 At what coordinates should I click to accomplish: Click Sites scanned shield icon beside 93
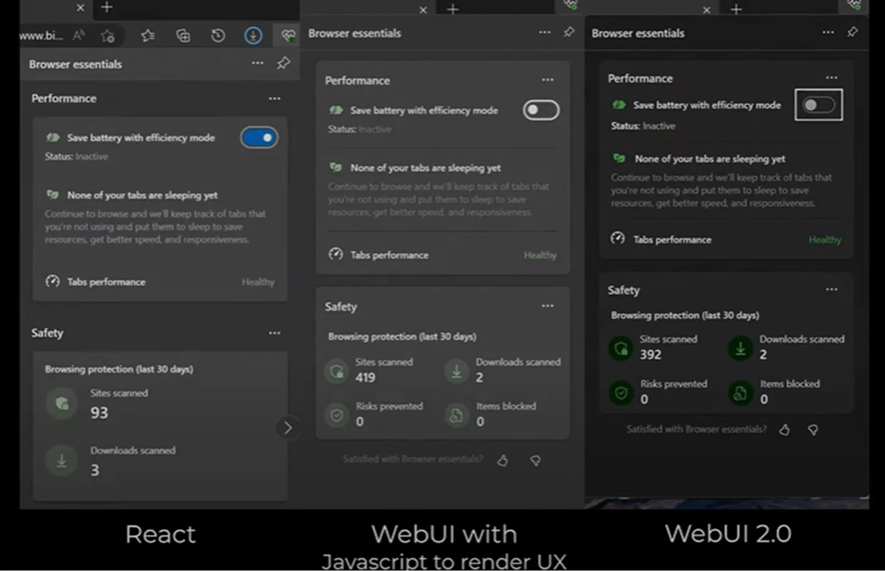pyautogui.click(x=62, y=403)
